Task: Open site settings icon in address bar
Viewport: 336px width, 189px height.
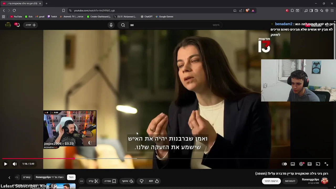Action: point(70,10)
